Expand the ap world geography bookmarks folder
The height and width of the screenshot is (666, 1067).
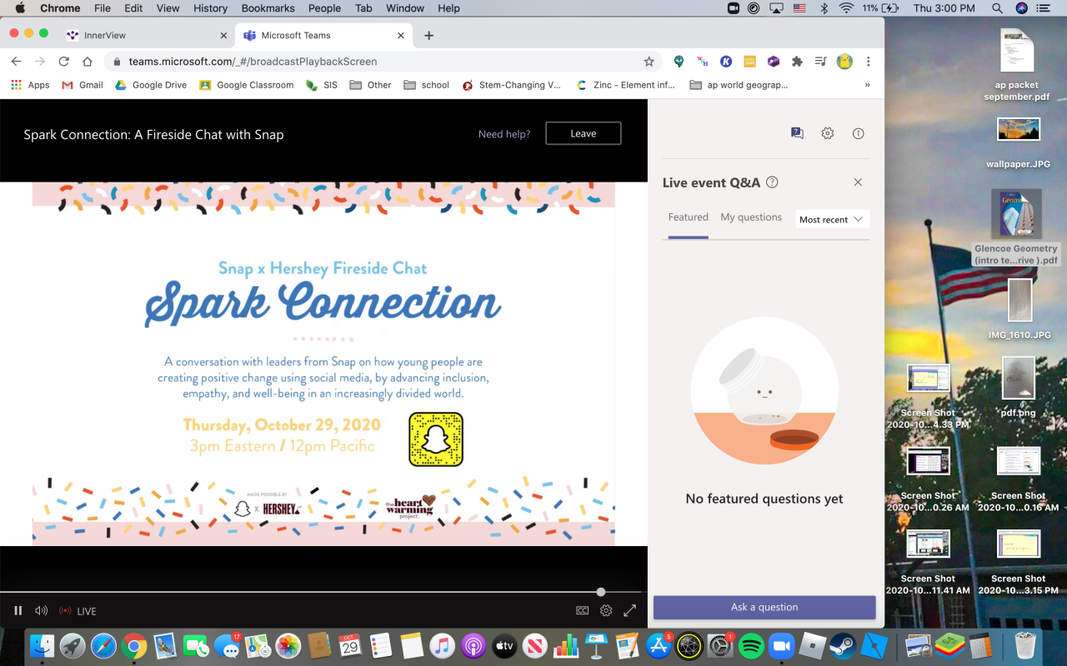click(739, 85)
